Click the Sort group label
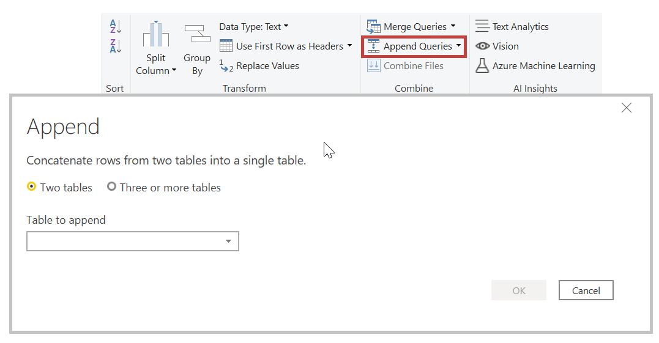 tap(115, 88)
